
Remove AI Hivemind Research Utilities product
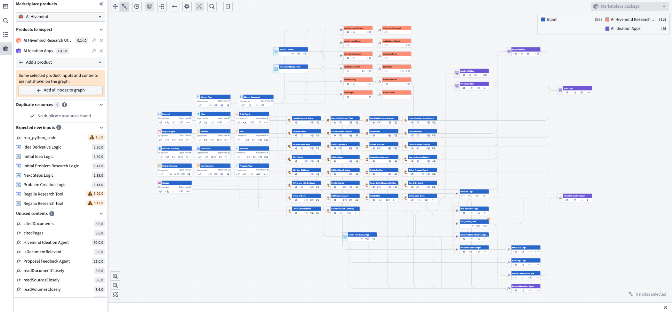[x=101, y=40]
